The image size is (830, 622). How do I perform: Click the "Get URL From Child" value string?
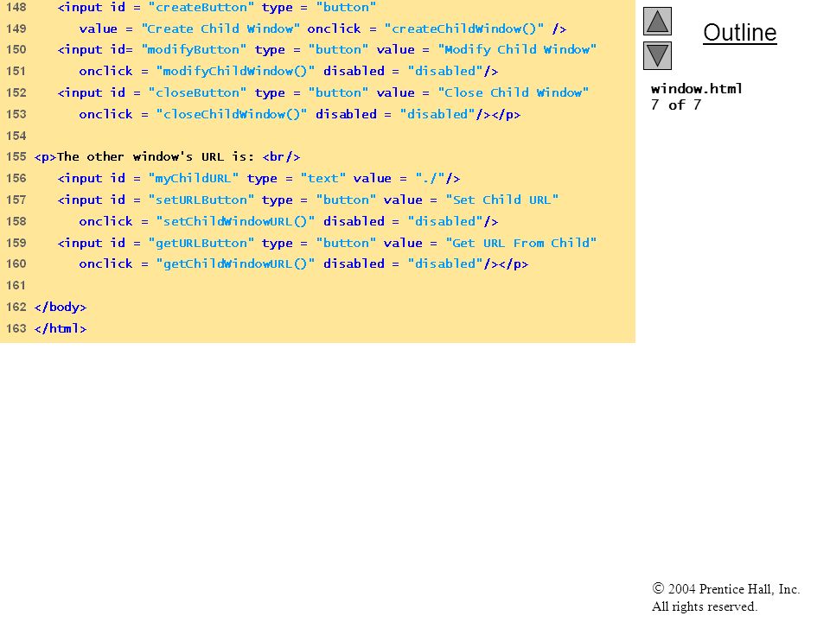click(x=520, y=244)
